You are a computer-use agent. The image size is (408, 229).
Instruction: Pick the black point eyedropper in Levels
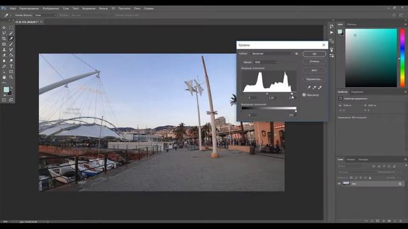309,88
